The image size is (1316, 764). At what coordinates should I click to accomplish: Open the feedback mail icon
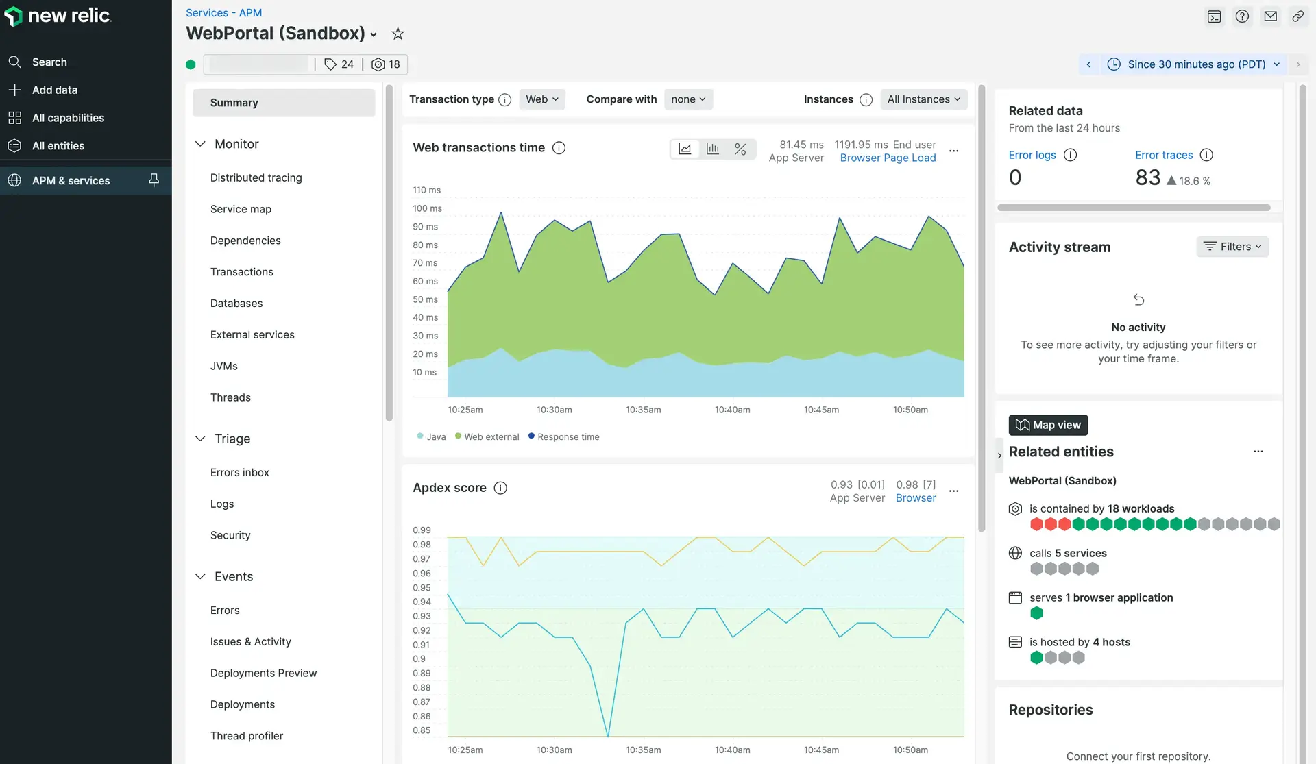coord(1270,16)
